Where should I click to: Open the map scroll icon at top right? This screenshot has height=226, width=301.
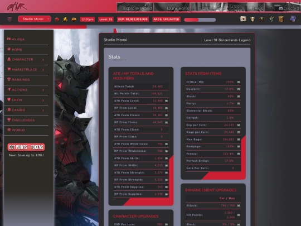pyautogui.click(x=243, y=19)
